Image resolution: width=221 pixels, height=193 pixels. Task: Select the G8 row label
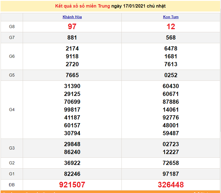(x=12, y=27)
